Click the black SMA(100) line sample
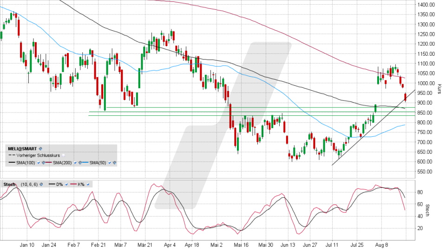The image size is (446, 251). [12, 163]
